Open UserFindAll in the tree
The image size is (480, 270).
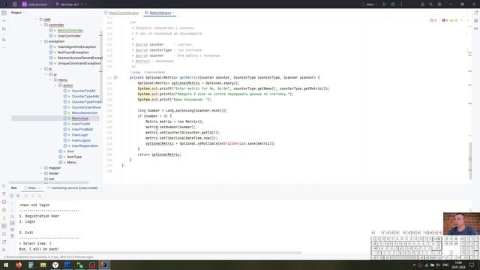click(x=81, y=124)
